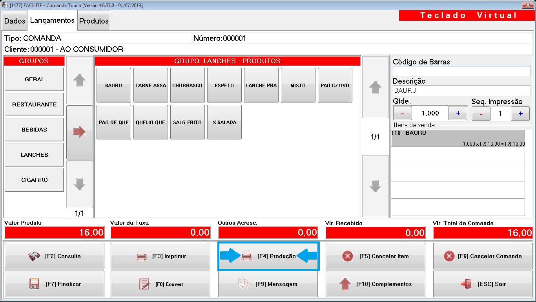Click the Valor Produto 16,00 field
Viewport: 536px width, 302px height.
[54, 232]
